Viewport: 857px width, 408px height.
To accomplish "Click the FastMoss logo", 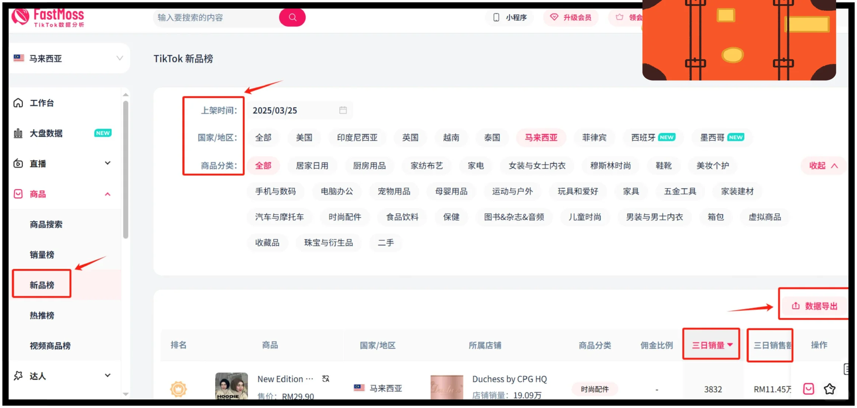I will [x=48, y=18].
